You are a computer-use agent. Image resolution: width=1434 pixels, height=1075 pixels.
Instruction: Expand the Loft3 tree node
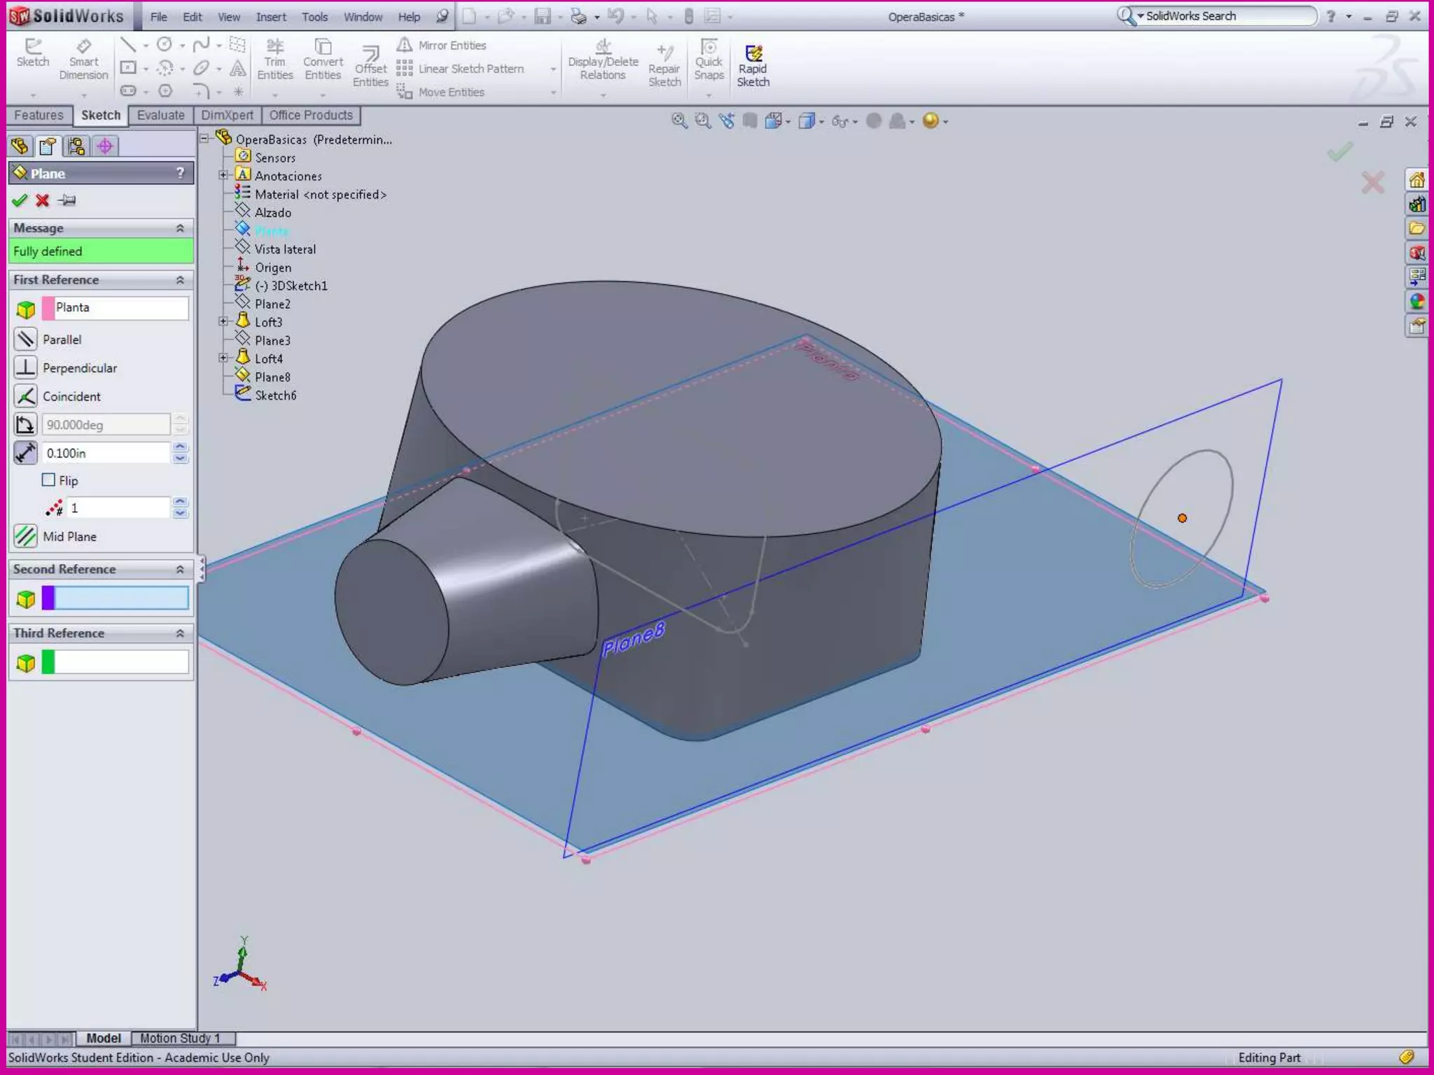[x=223, y=322]
